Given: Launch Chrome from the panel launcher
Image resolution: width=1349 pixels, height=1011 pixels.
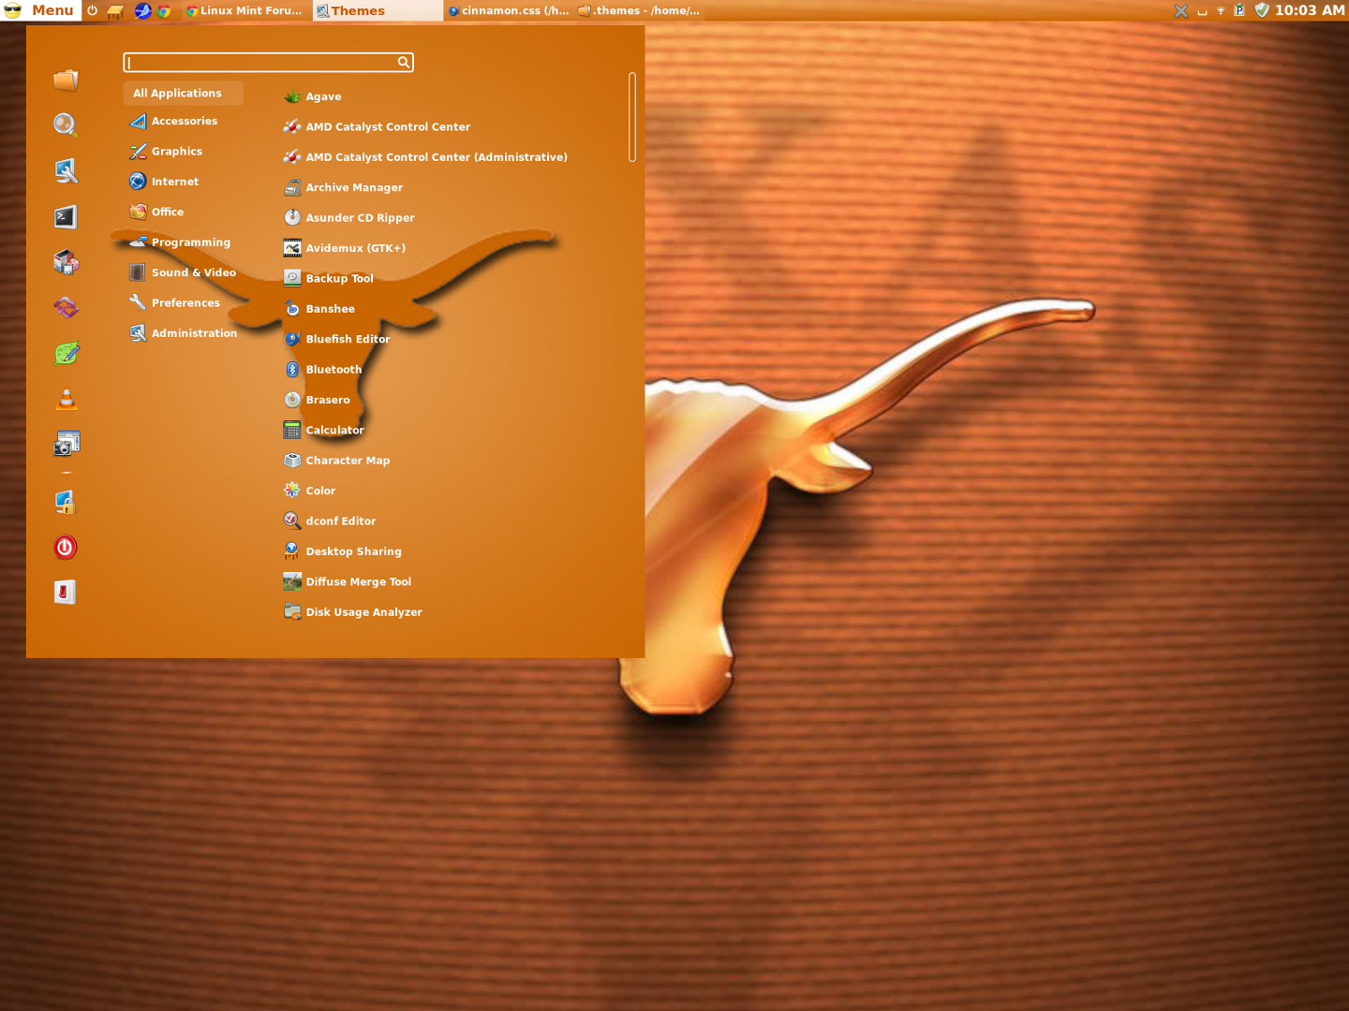Looking at the screenshot, I should click(164, 11).
